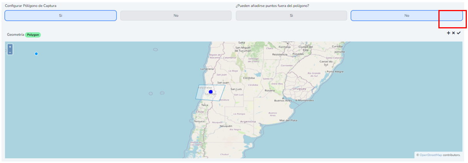Image resolution: width=468 pixels, height=163 pixels.
Task: Select No for Configurar Polígono de Captura
Action: (176, 15)
